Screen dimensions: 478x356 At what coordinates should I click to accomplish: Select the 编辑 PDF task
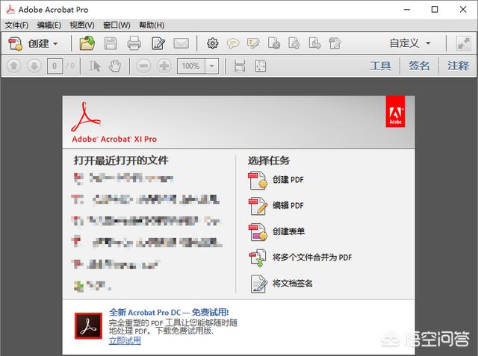point(288,205)
